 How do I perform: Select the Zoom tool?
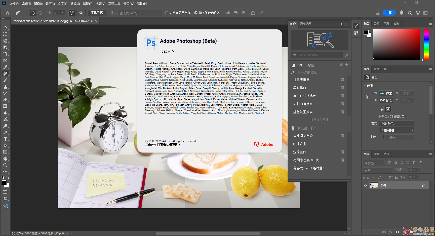5,165
